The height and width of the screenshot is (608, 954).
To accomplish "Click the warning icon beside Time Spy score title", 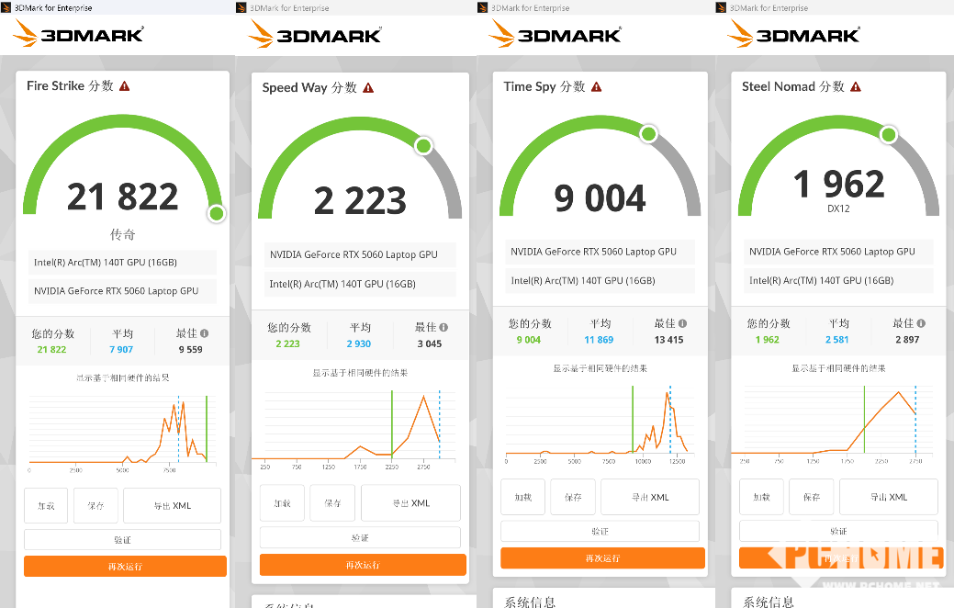I will pyautogui.click(x=597, y=87).
